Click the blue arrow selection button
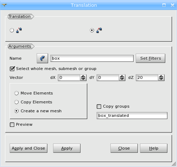The image size is (177, 167). (x=42, y=58)
